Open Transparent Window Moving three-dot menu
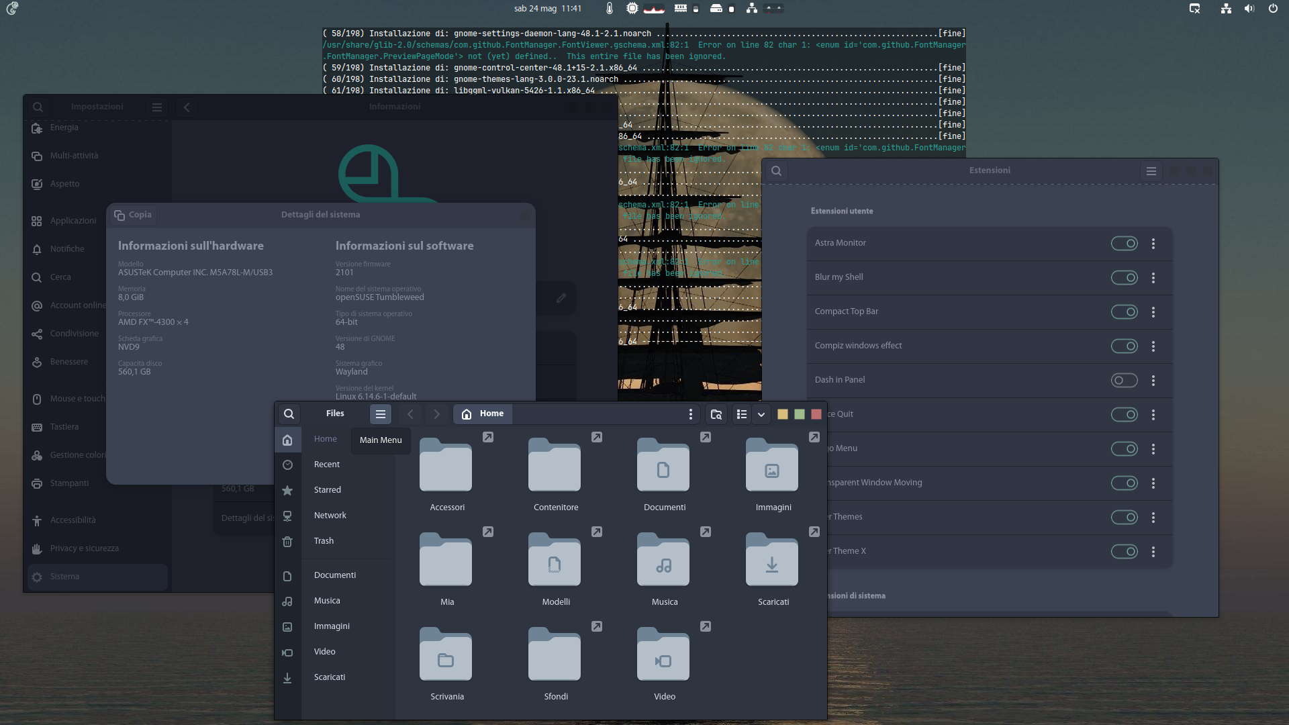Screen dimensions: 1289x725 [1153, 483]
